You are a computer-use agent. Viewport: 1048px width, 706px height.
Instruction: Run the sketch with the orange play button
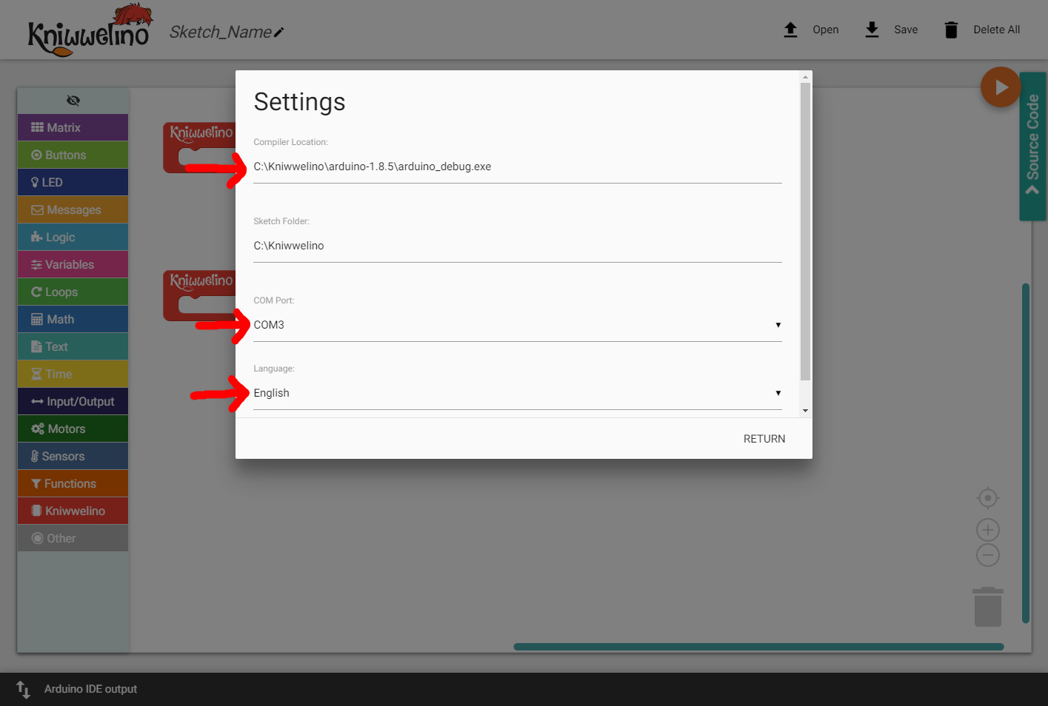click(1001, 87)
